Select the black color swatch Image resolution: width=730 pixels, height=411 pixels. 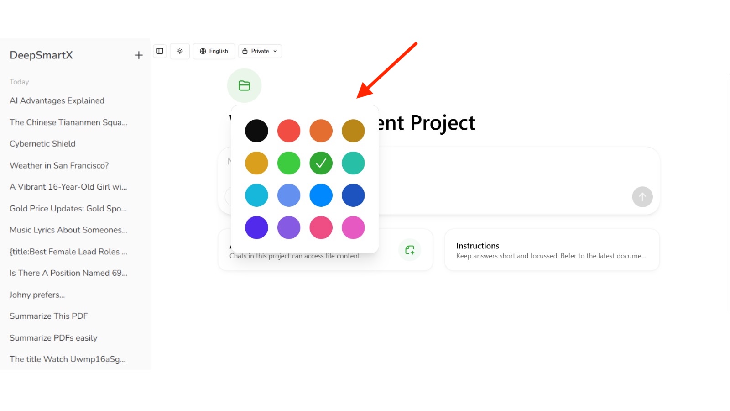pyautogui.click(x=256, y=131)
